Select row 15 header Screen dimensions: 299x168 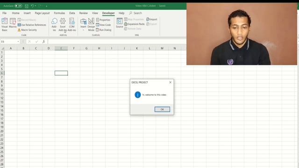pos(2,111)
